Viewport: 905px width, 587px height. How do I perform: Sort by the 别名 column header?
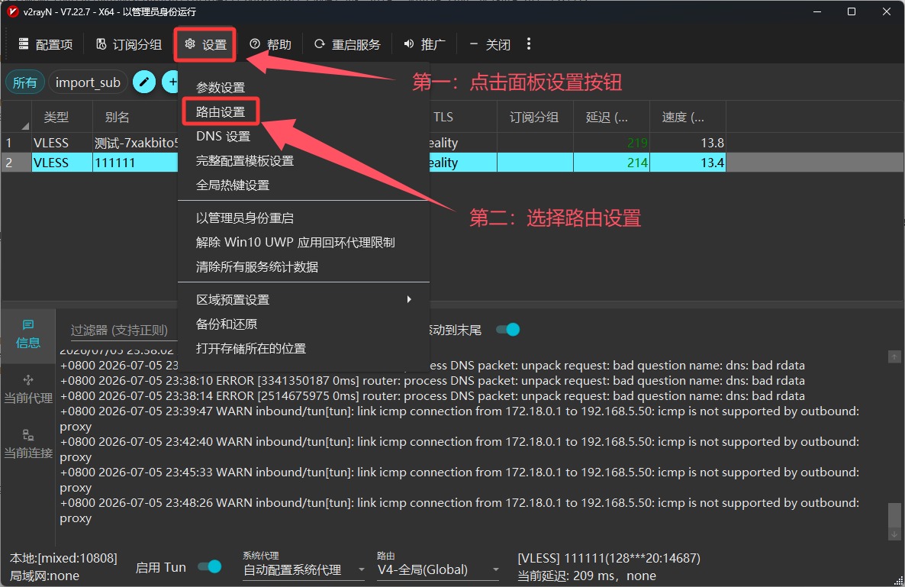tap(118, 117)
